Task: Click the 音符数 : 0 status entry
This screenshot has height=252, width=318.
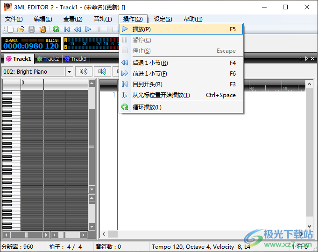Action: 108,247
